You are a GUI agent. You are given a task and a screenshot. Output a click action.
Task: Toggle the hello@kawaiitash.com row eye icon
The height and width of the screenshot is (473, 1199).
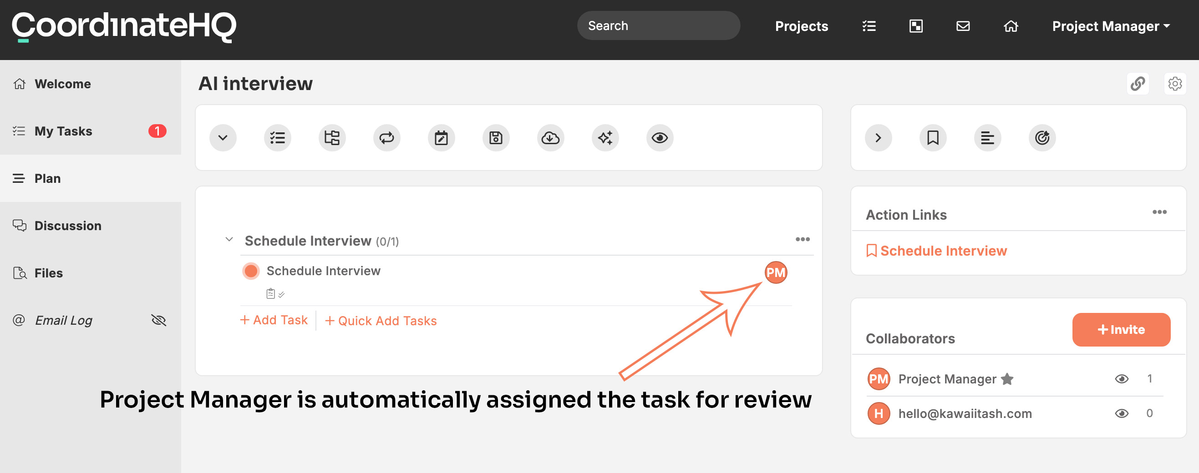click(1122, 413)
